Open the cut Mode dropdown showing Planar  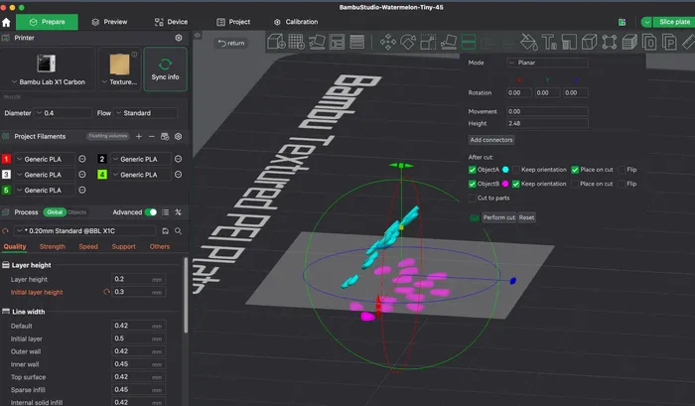tap(546, 62)
